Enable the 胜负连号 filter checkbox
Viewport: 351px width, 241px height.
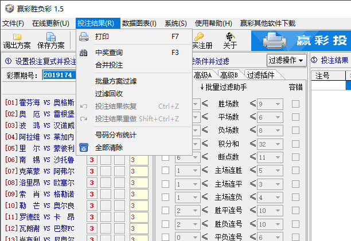coord(165,224)
